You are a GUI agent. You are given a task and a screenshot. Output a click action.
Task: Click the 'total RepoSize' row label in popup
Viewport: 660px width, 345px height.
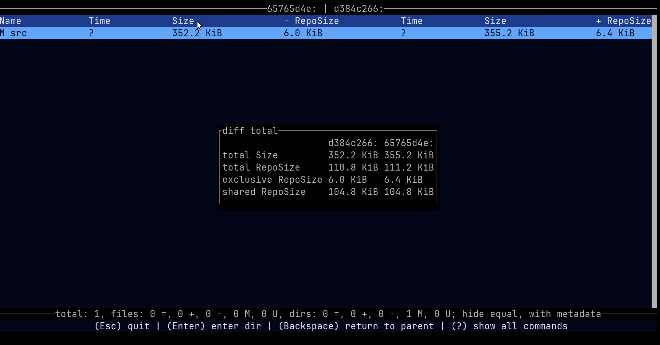261,167
